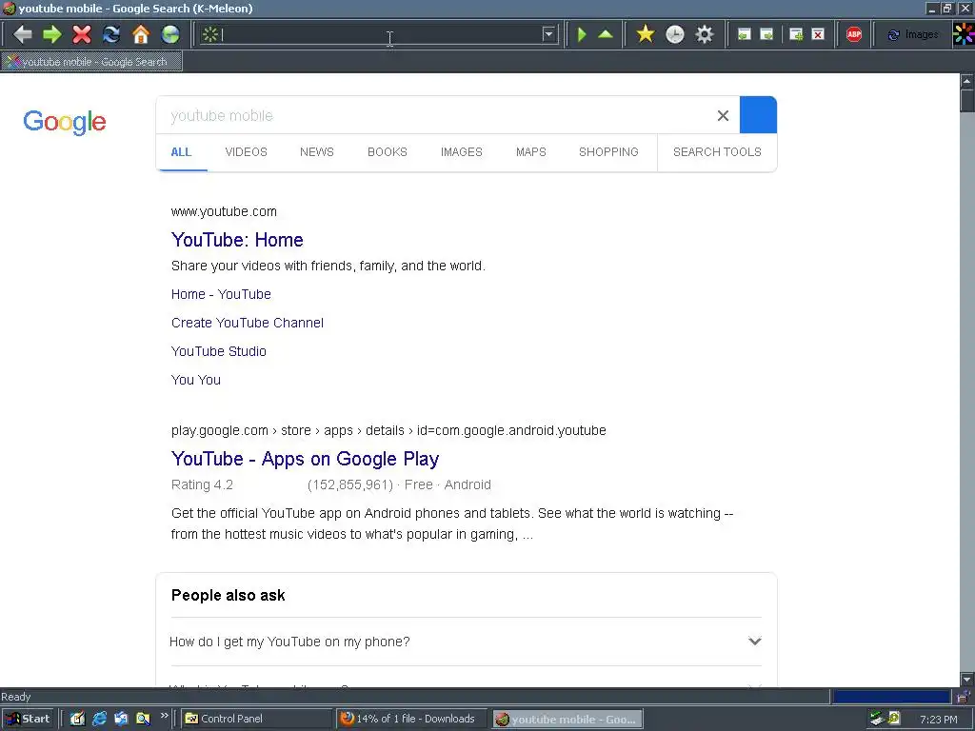Click the third quick launch icon (Show Desktop)
Viewport: 975px width, 731px height.
(x=121, y=719)
